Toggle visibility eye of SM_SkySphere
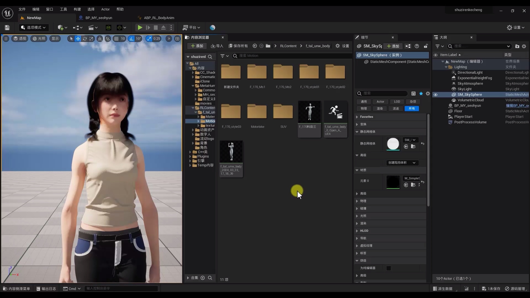Screen dimensions: 530x298 click(x=436, y=95)
